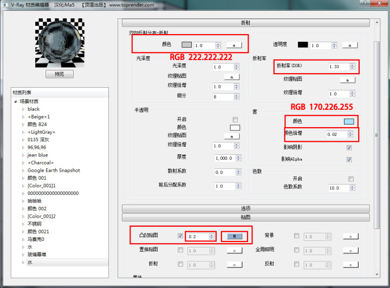Open the 选项 rollout header

pos(246,208)
